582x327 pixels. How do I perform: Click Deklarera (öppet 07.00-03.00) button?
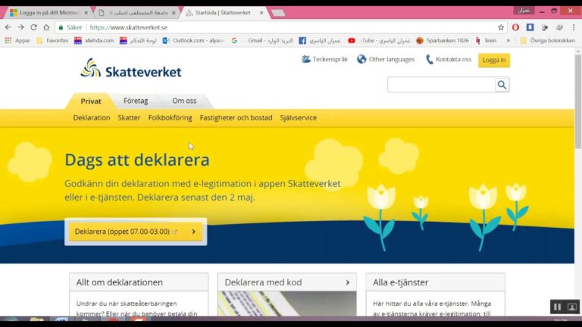tap(136, 232)
